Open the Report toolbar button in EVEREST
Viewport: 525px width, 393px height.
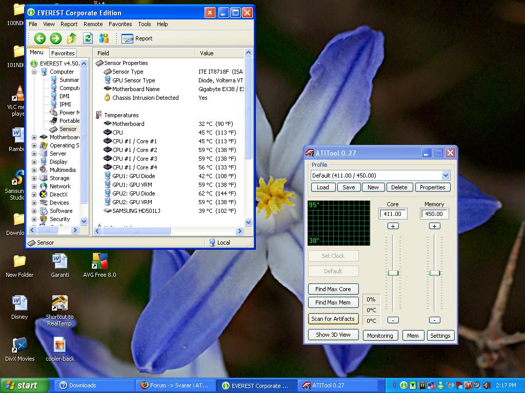click(x=137, y=39)
